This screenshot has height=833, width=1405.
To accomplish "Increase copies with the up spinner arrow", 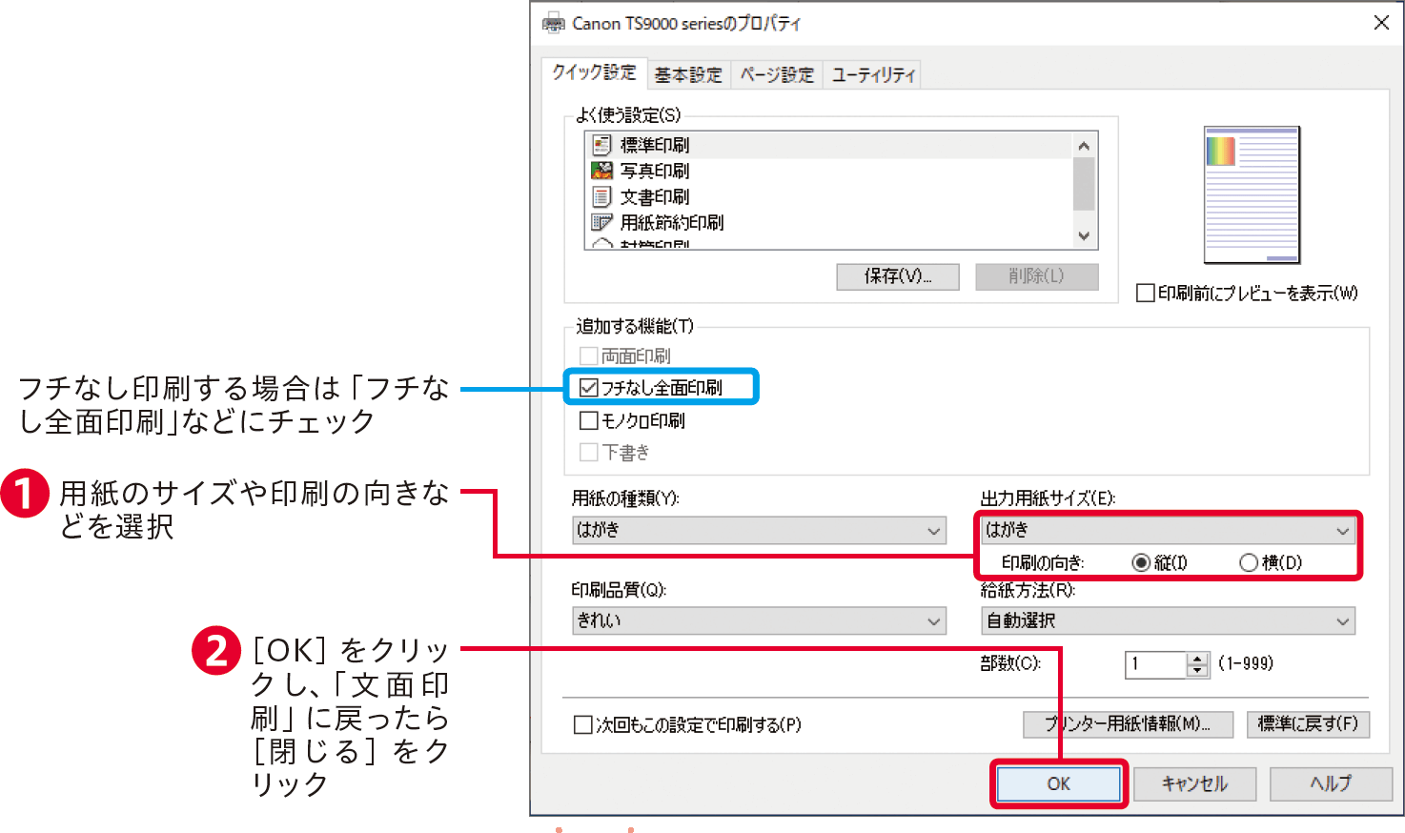I will pyautogui.click(x=1198, y=658).
